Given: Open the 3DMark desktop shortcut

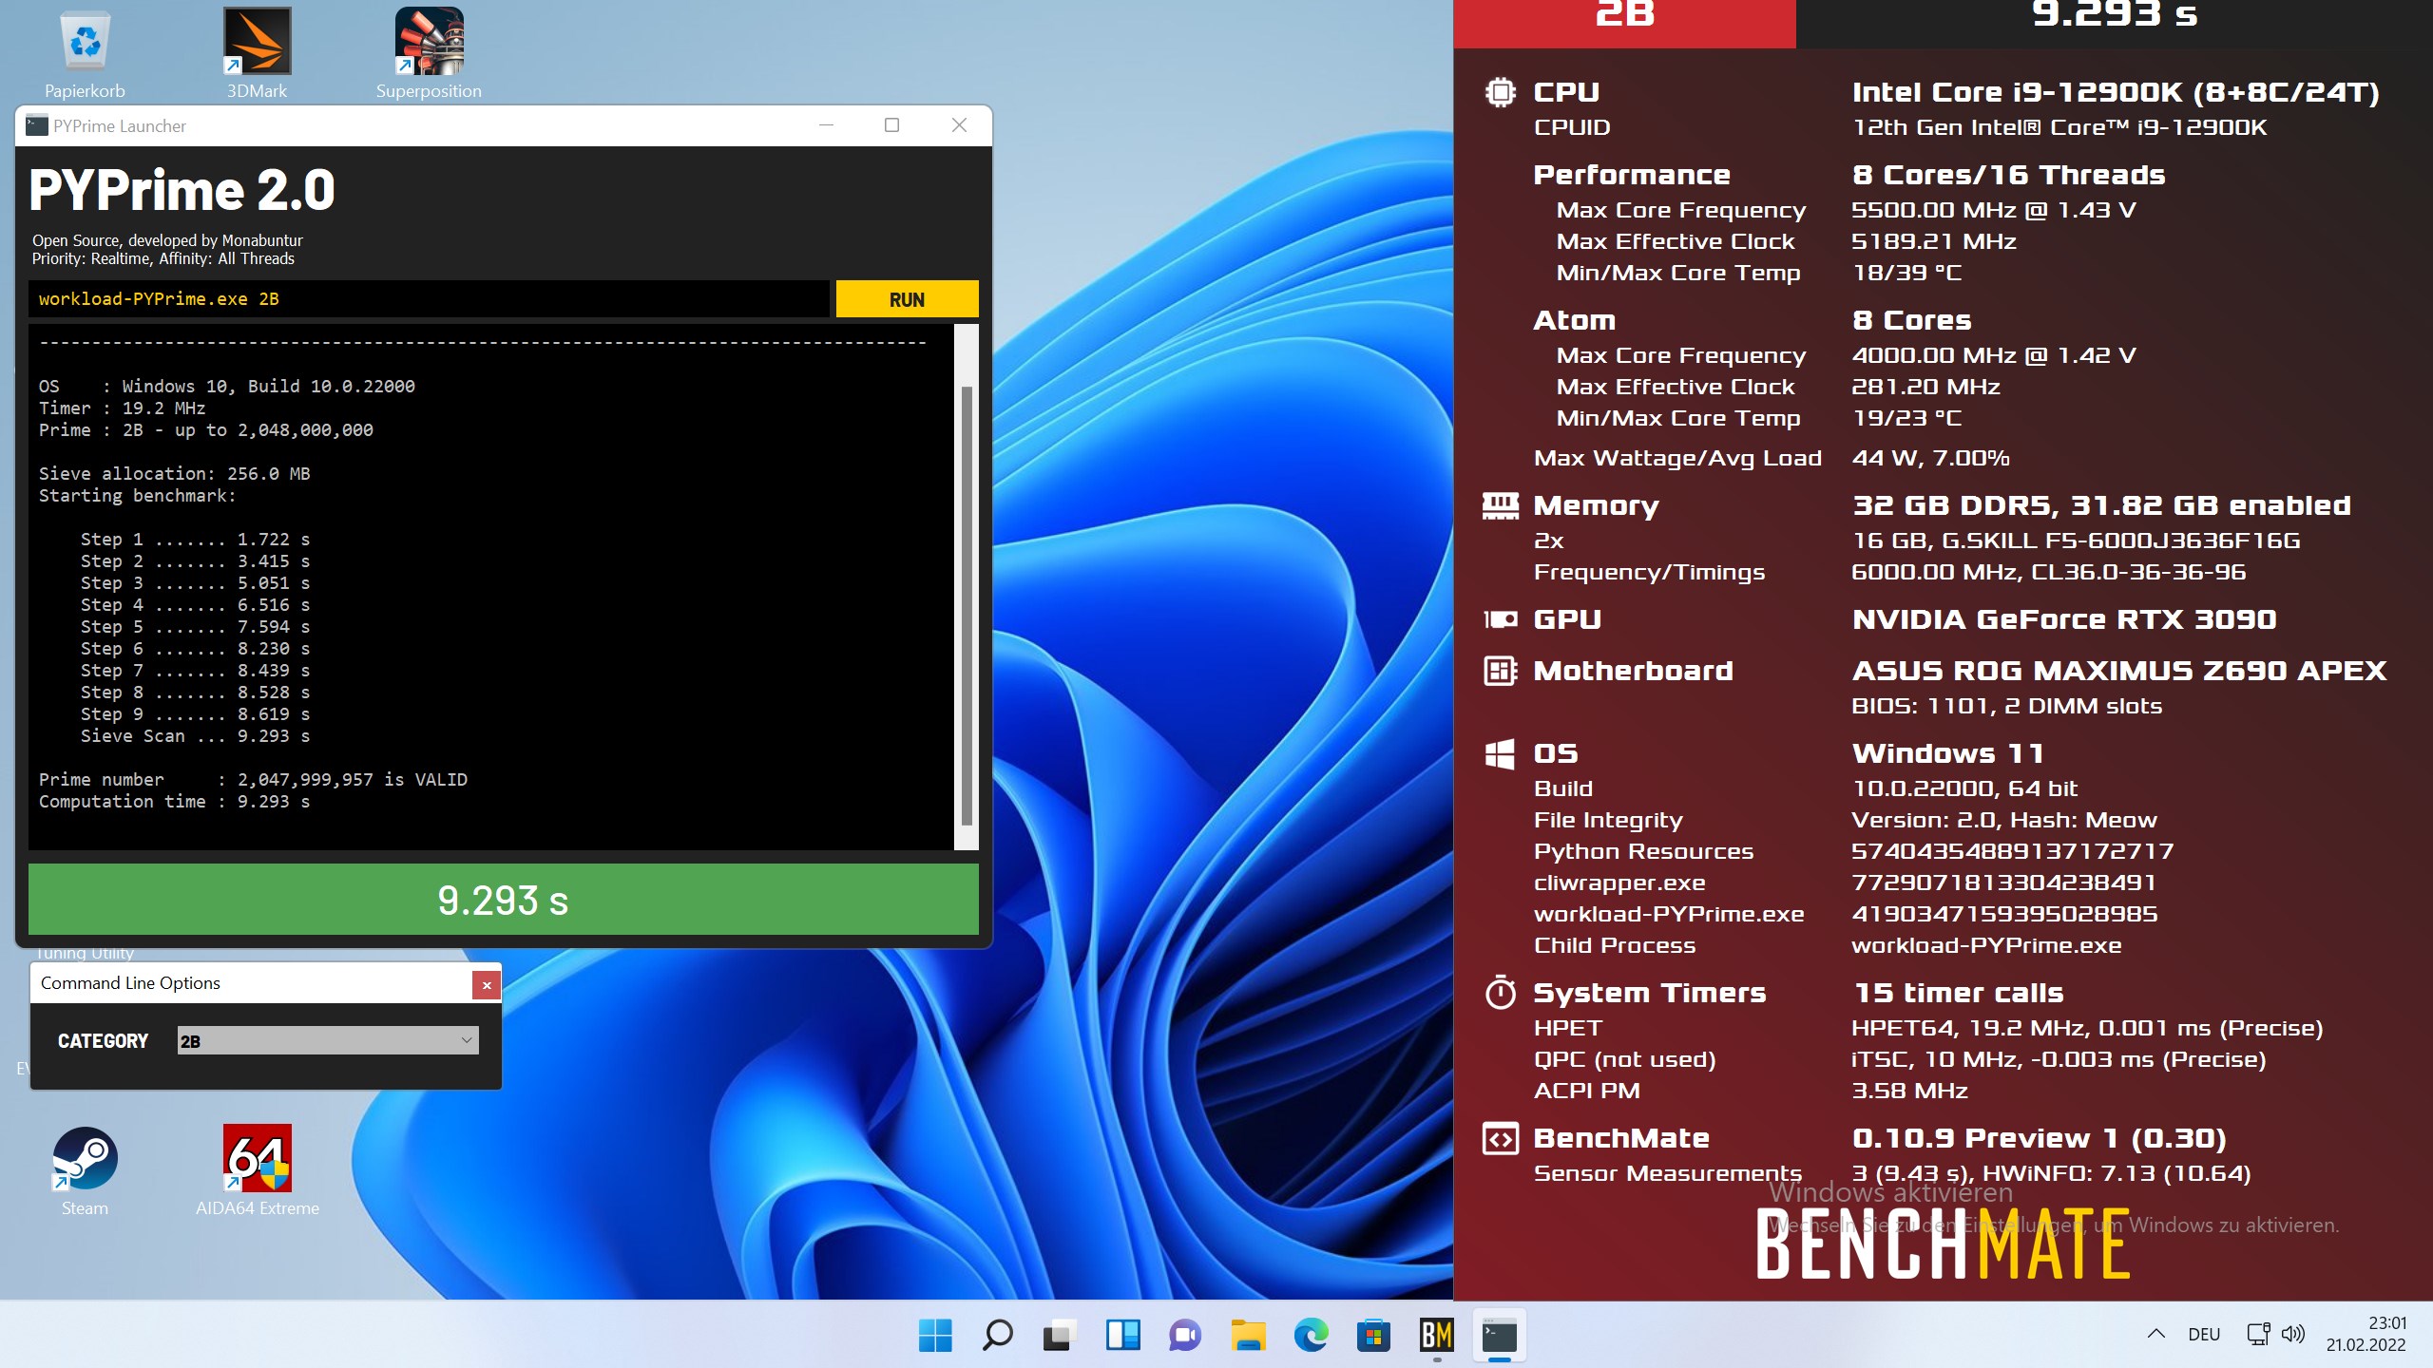Looking at the screenshot, I should tap(257, 53).
